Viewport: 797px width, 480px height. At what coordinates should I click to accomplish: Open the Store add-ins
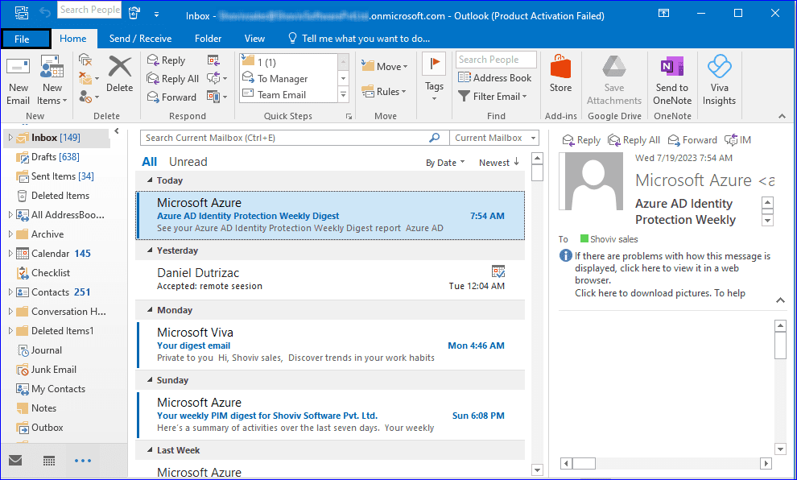coord(560,74)
